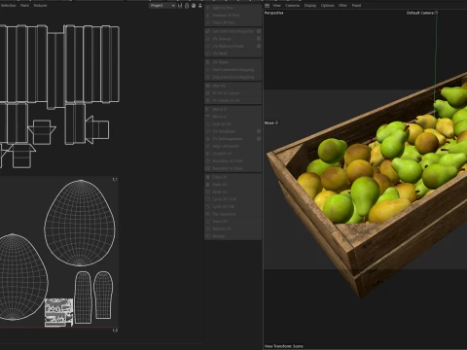The image size is (467, 350).
Task: Open Set UVW from Projection settings gear
Action: (x=259, y=31)
